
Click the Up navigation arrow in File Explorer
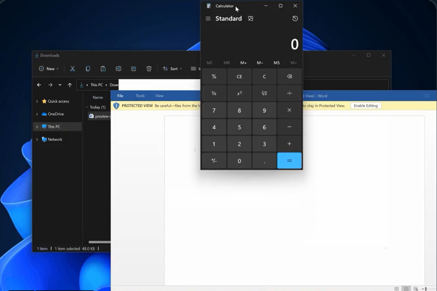click(x=70, y=85)
